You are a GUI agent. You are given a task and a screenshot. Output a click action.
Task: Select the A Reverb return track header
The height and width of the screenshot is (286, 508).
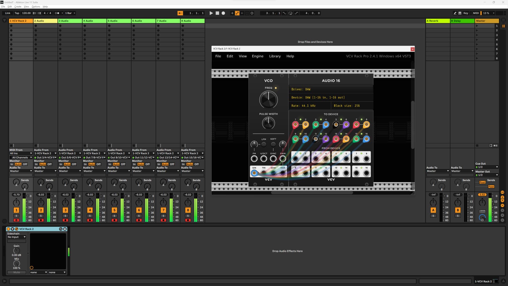[438, 21]
